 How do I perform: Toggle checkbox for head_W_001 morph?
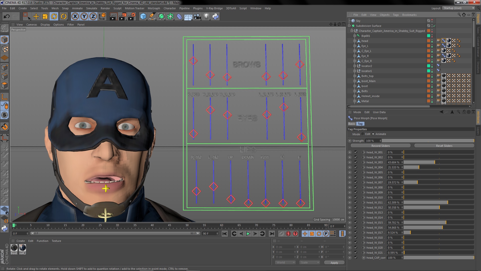click(x=356, y=152)
